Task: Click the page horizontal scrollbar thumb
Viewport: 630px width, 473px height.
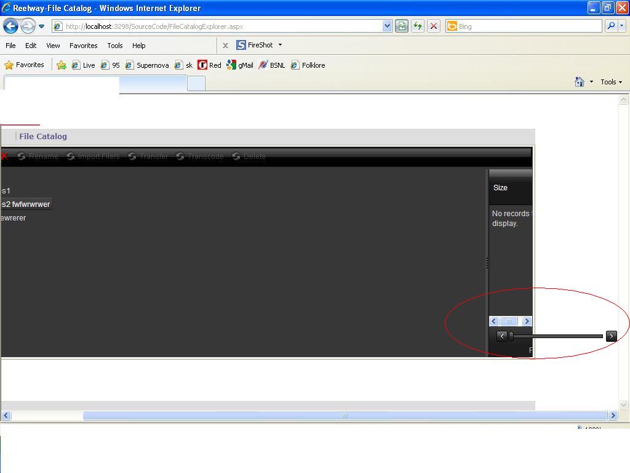Action: [x=345, y=416]
